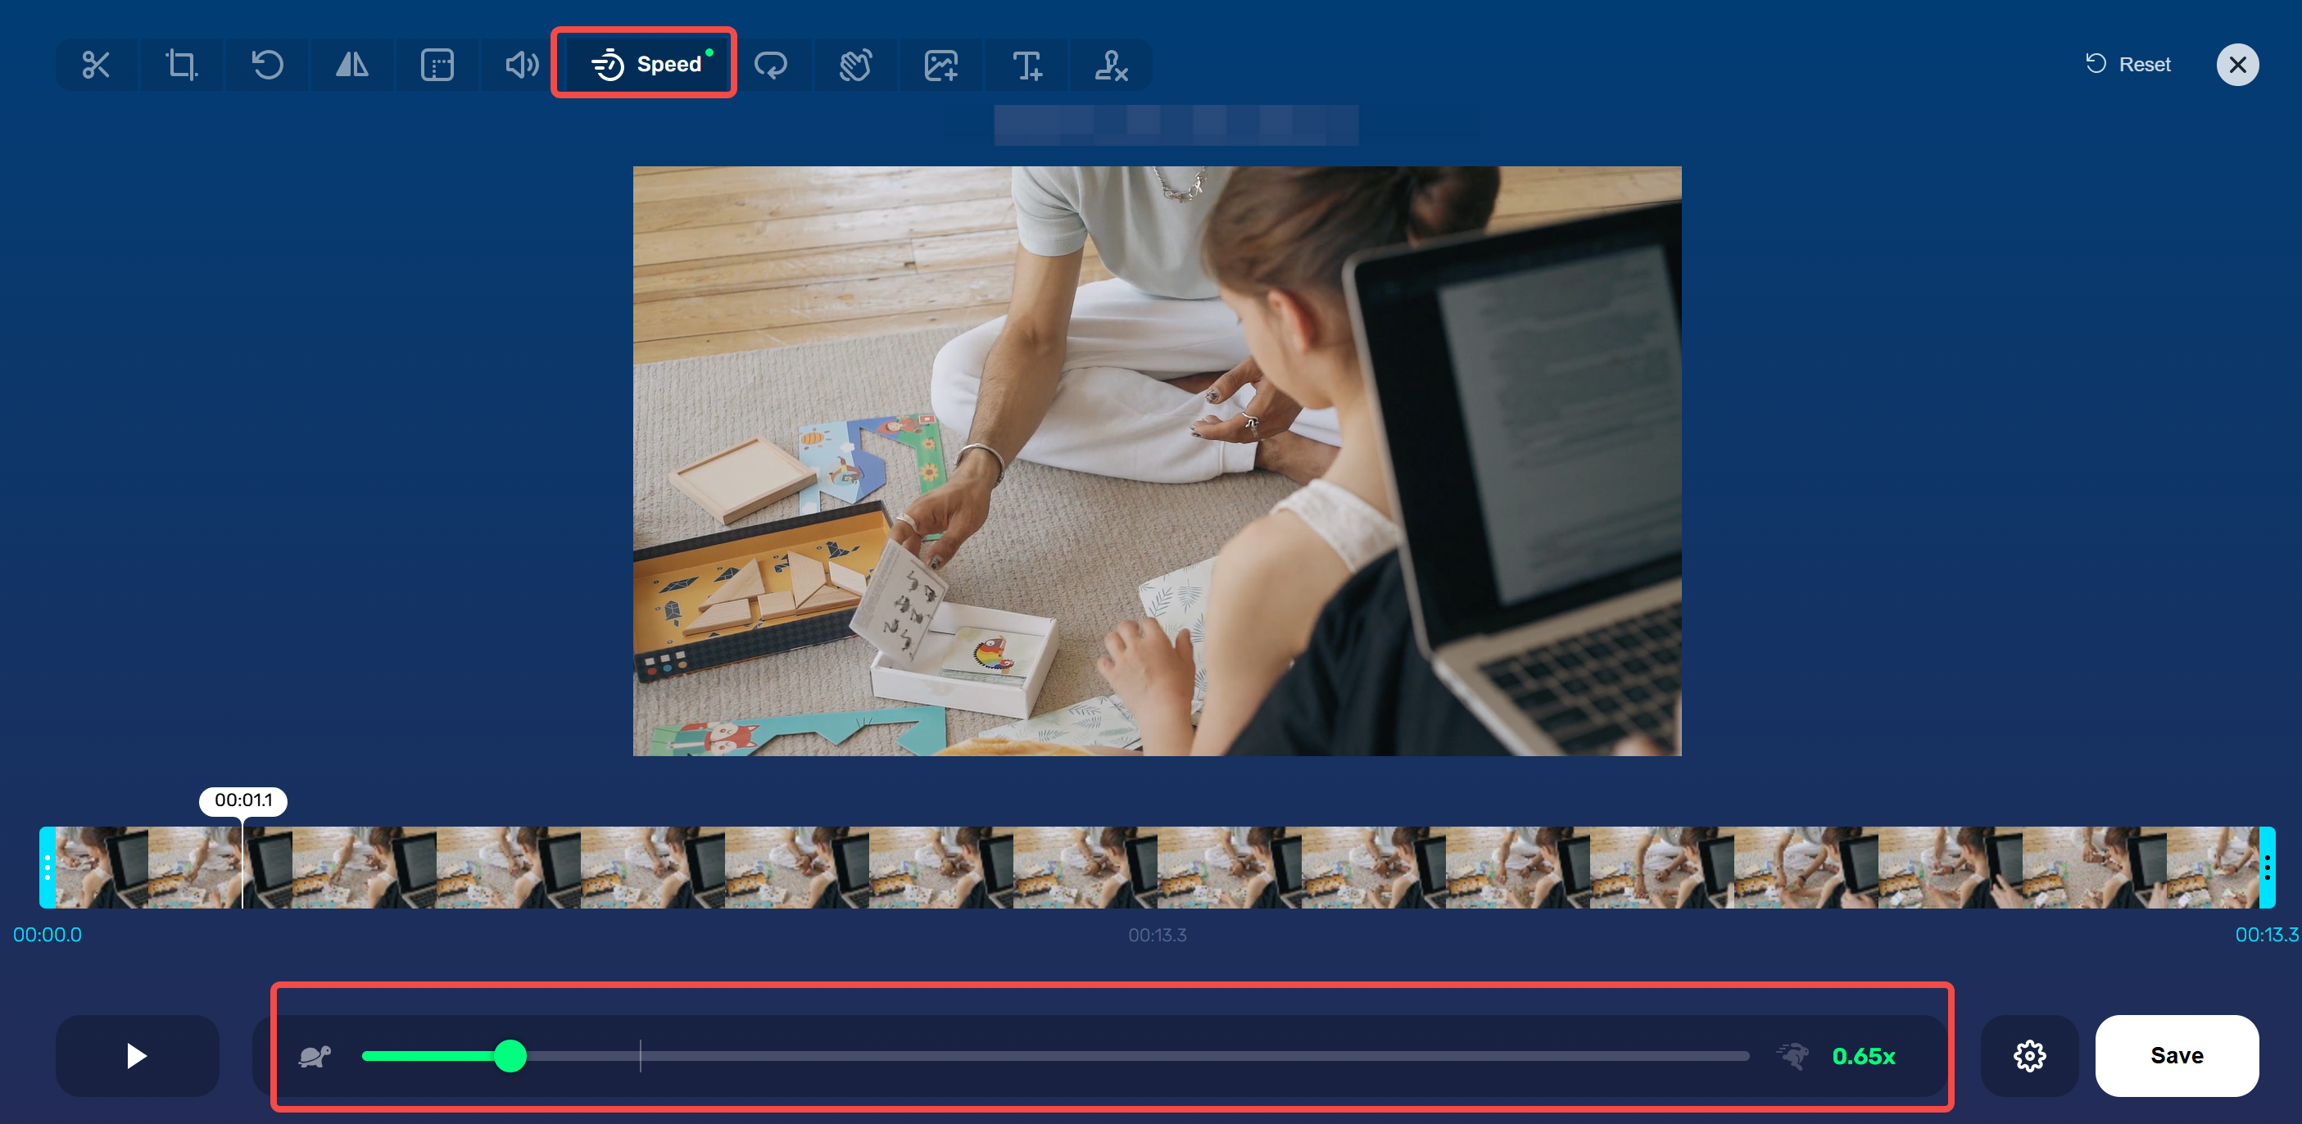Screen dimensions: 2302x1124
Task: Click the 00:01.1 timeline playhead marker
Action: tap(245, 801)
